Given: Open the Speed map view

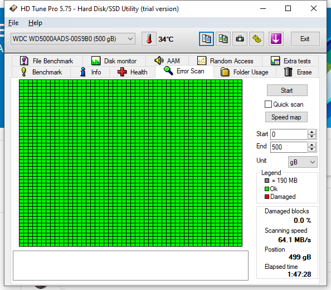Looking at the screenshot, I should [286, 117].
